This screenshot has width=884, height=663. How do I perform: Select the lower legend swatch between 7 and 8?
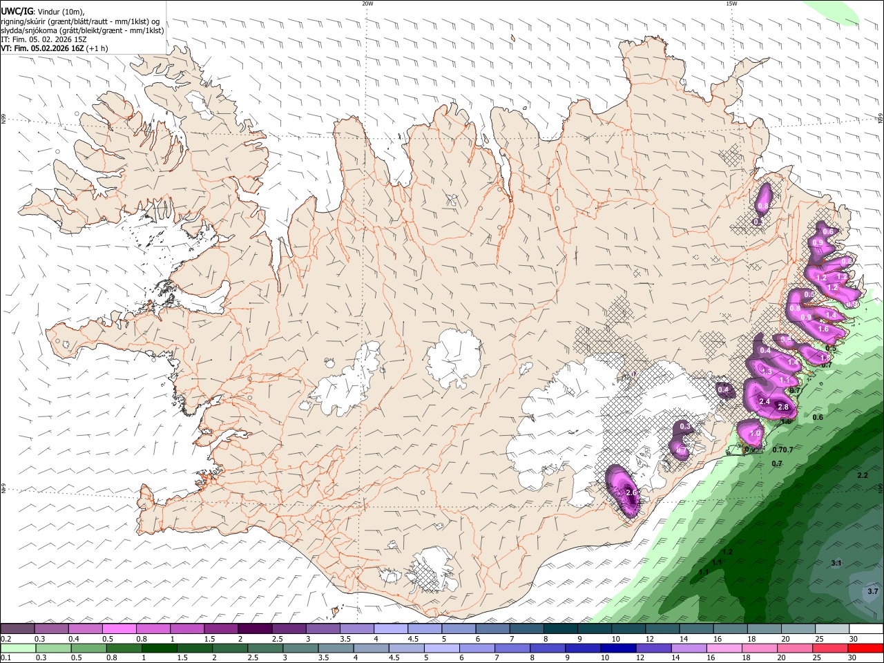point(511,648)
